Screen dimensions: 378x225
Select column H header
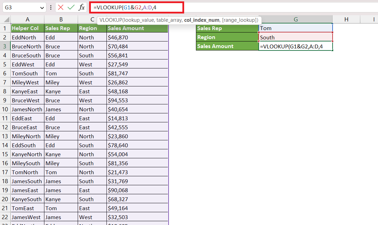(x=346, y=19)
